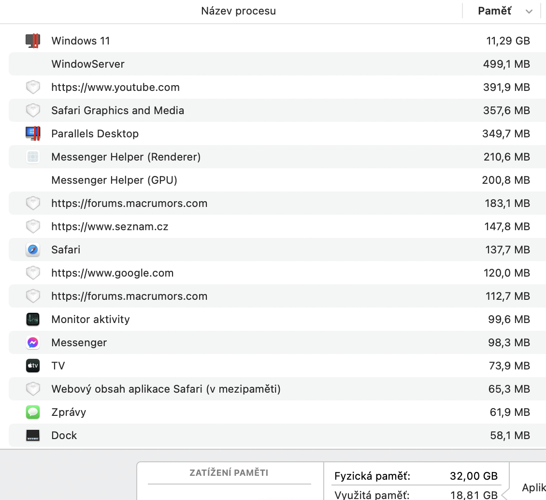Image resolution: width=546 pixels, height=500 pixels.
Task: Click the shield icon beside Webový obsah aplikace Safari
Action: click(x=33, y=389)
